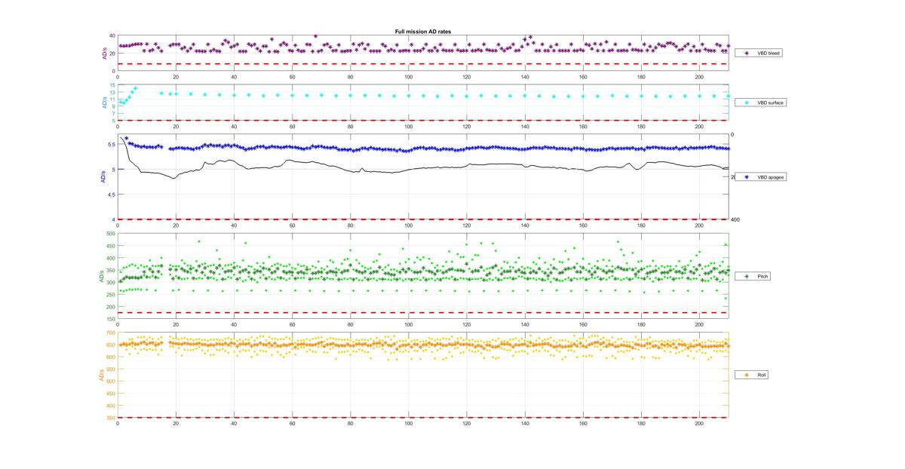
Task: Click the black depth line in apogee plot
Action: [x=422, y=168]
